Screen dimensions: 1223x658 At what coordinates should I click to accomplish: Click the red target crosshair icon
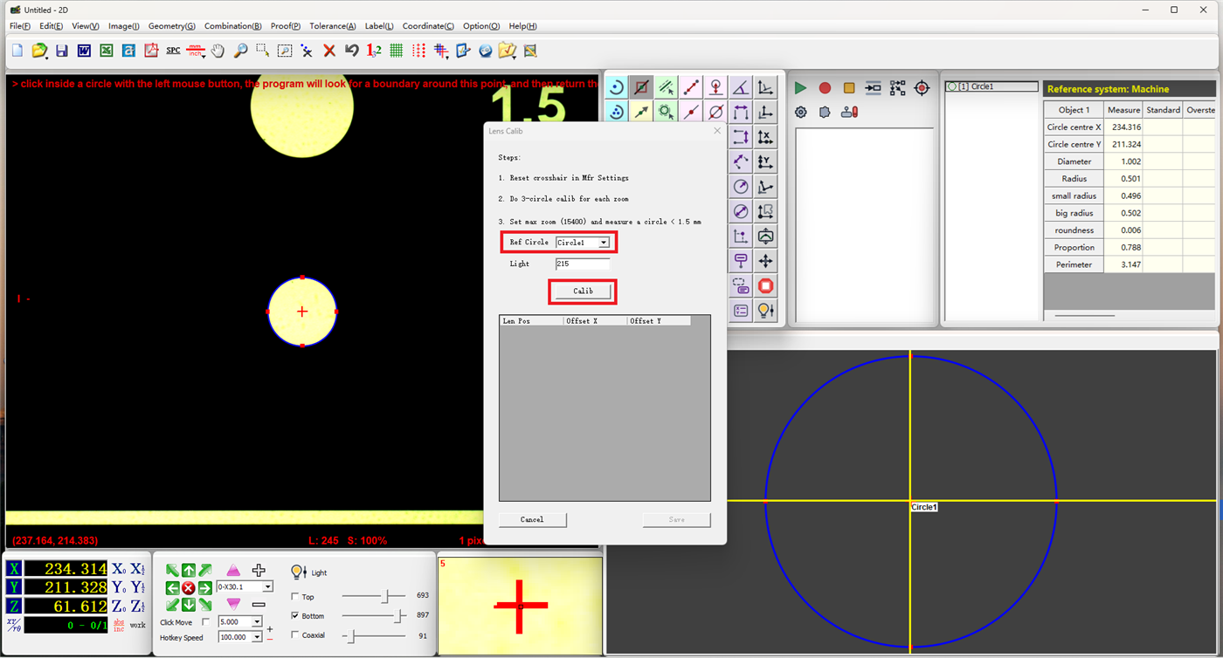coord(922,88)
